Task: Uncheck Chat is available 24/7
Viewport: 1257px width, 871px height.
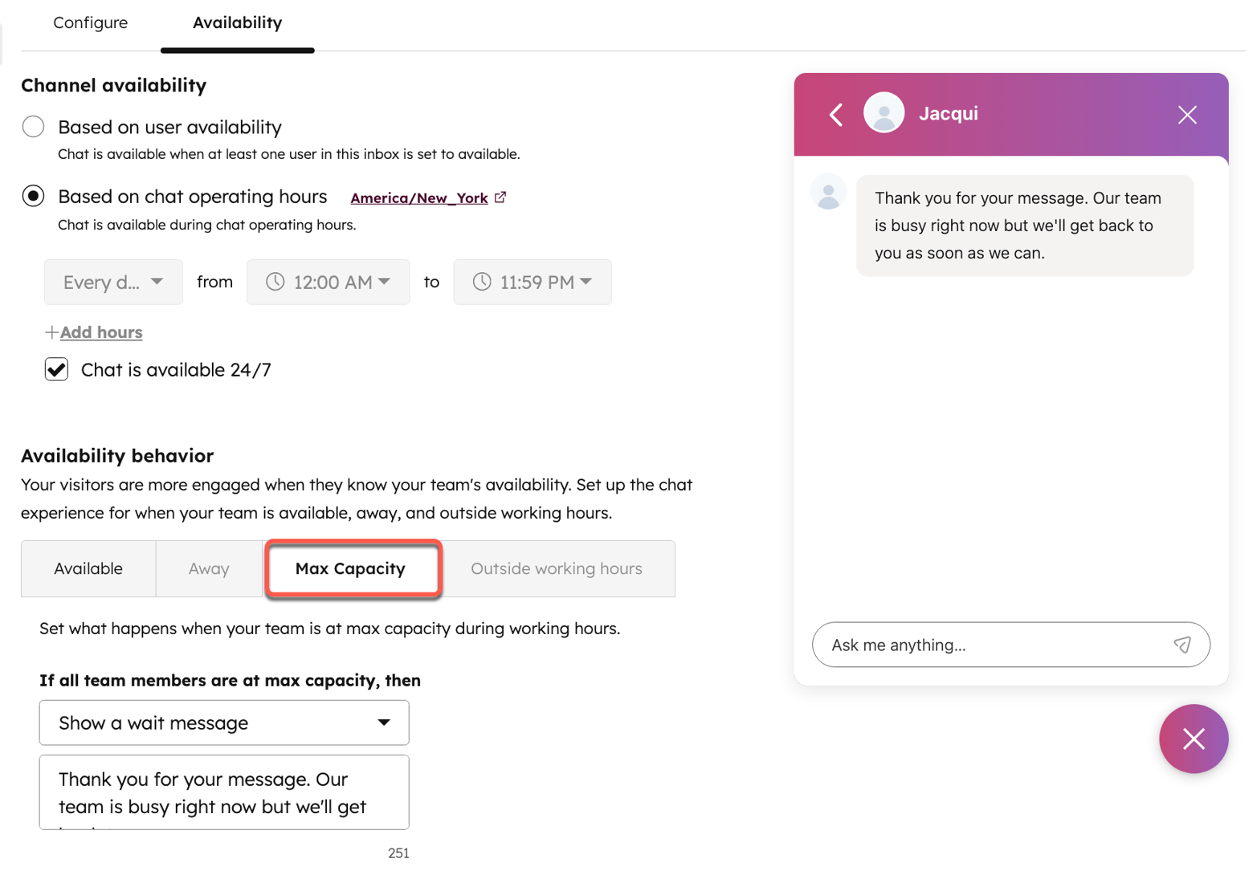Action: [56, 369]
